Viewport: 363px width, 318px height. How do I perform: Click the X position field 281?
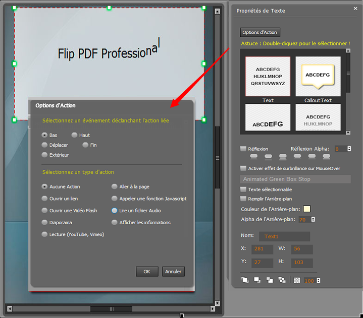(263, 249)
